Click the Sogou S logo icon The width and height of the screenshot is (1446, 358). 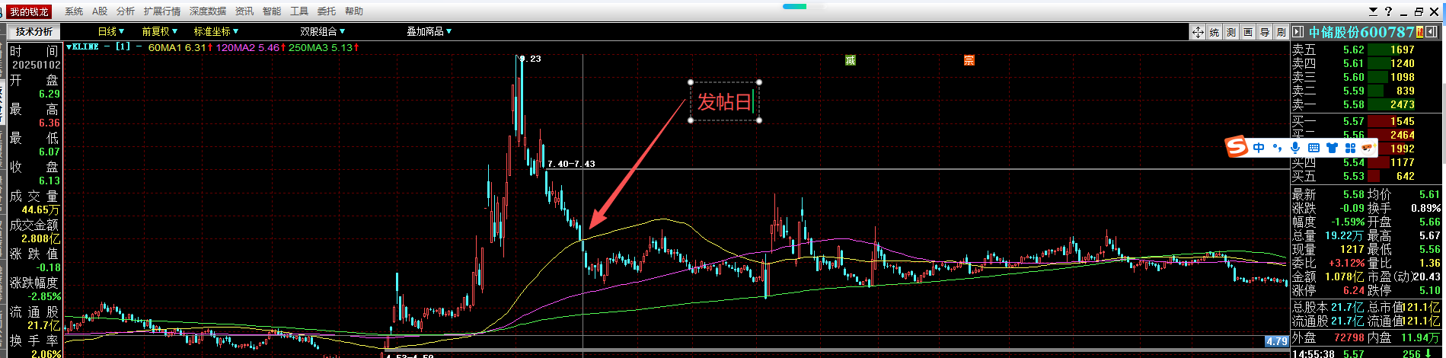[x=1237, y=146]
